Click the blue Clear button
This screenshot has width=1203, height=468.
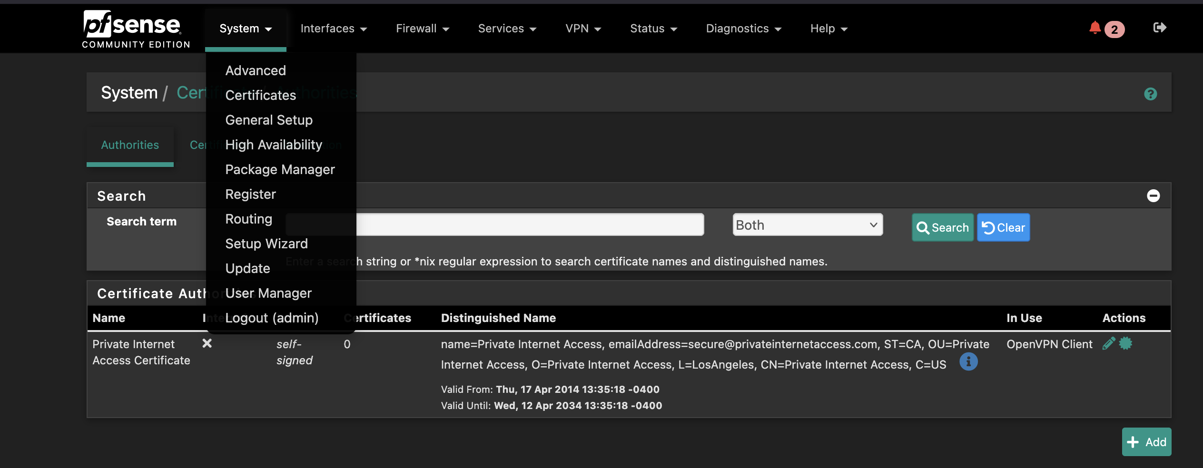coord(1003,227)
